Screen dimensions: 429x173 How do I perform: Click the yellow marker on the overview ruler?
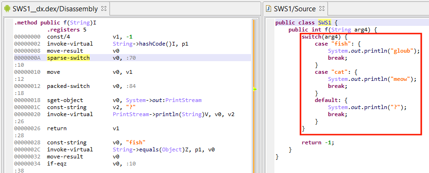[254, 89]
